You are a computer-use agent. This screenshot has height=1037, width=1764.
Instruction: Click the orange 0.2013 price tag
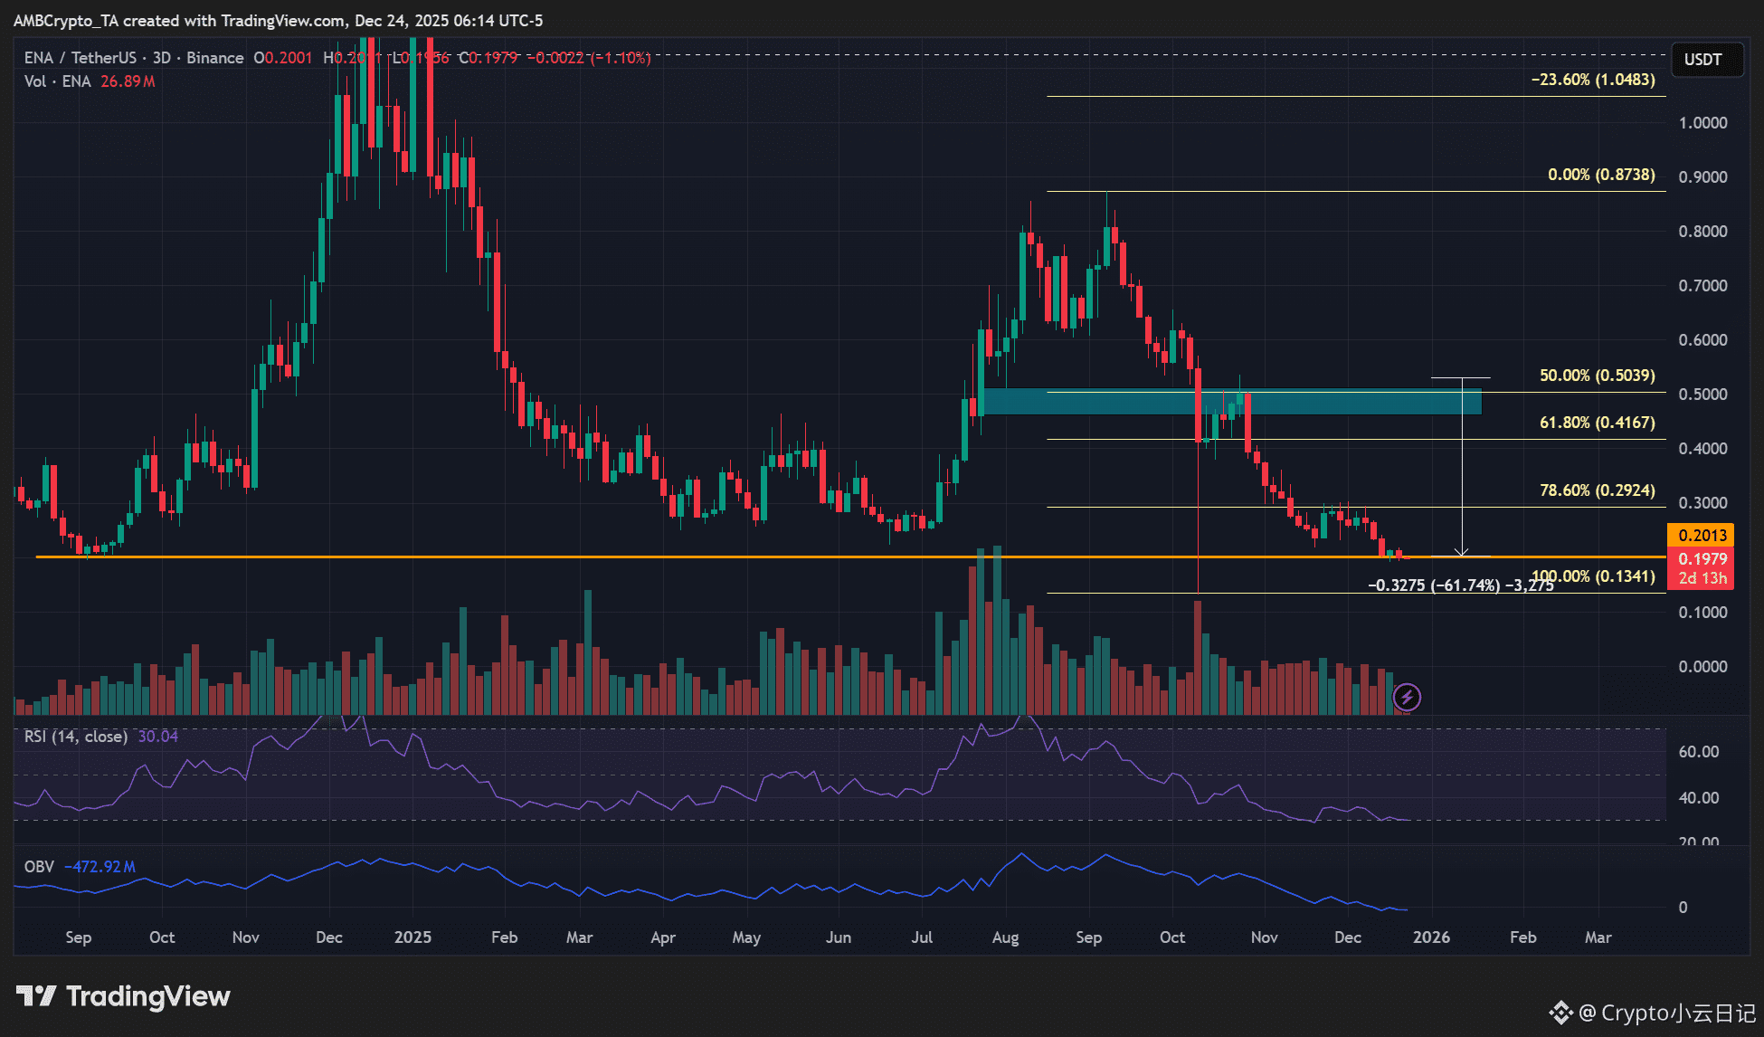pos(1702,535)
